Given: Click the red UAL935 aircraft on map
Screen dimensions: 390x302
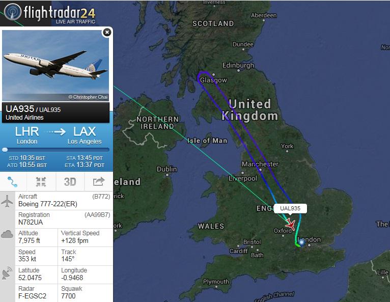Looking at the screenshot, I should (290, 224).
